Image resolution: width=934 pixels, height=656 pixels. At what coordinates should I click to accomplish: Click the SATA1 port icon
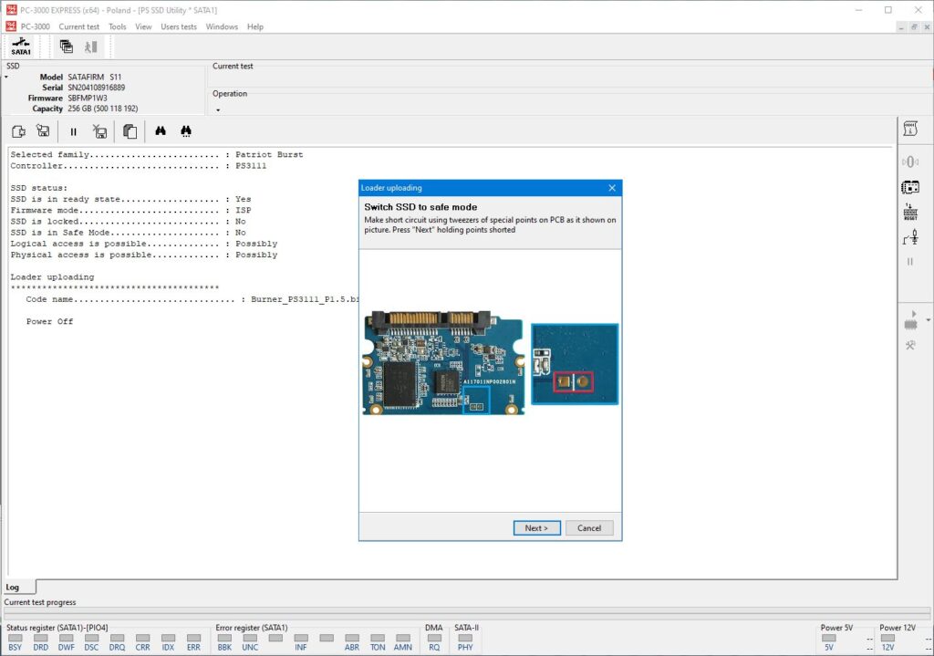tap(21, 46)
